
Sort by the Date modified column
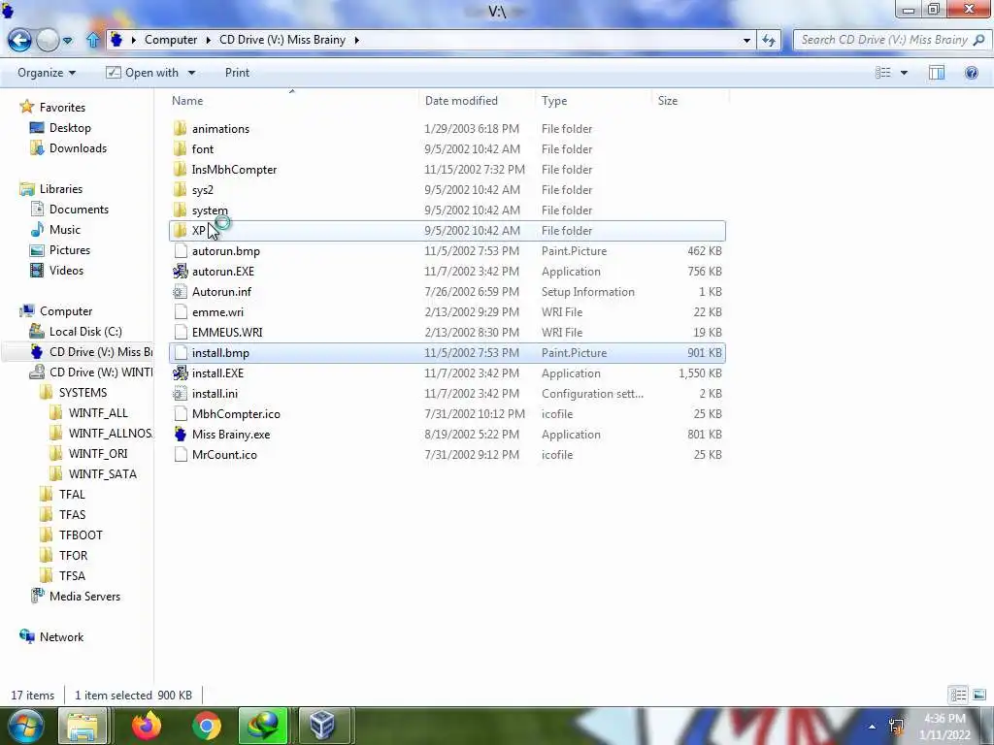pyautogui.click(x=478, y=101)
